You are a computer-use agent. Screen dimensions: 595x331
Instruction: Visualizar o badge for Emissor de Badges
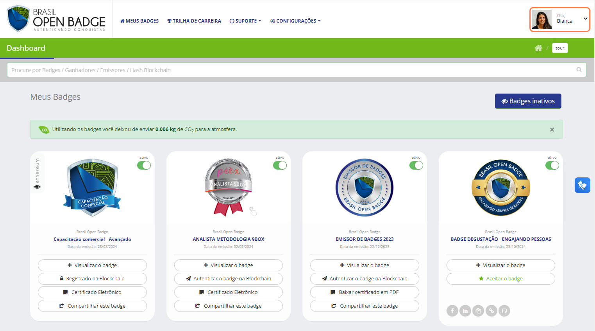(365, 265)
